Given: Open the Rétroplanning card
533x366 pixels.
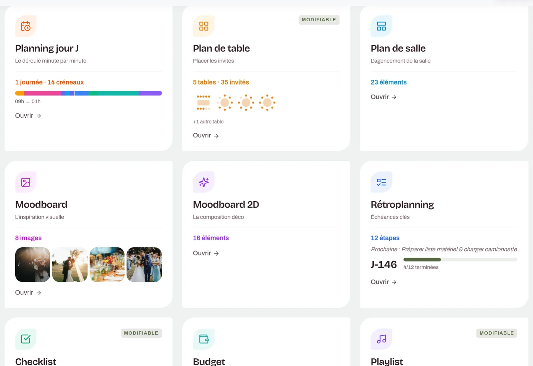Looking at the screenshot, I should [384, 282].
